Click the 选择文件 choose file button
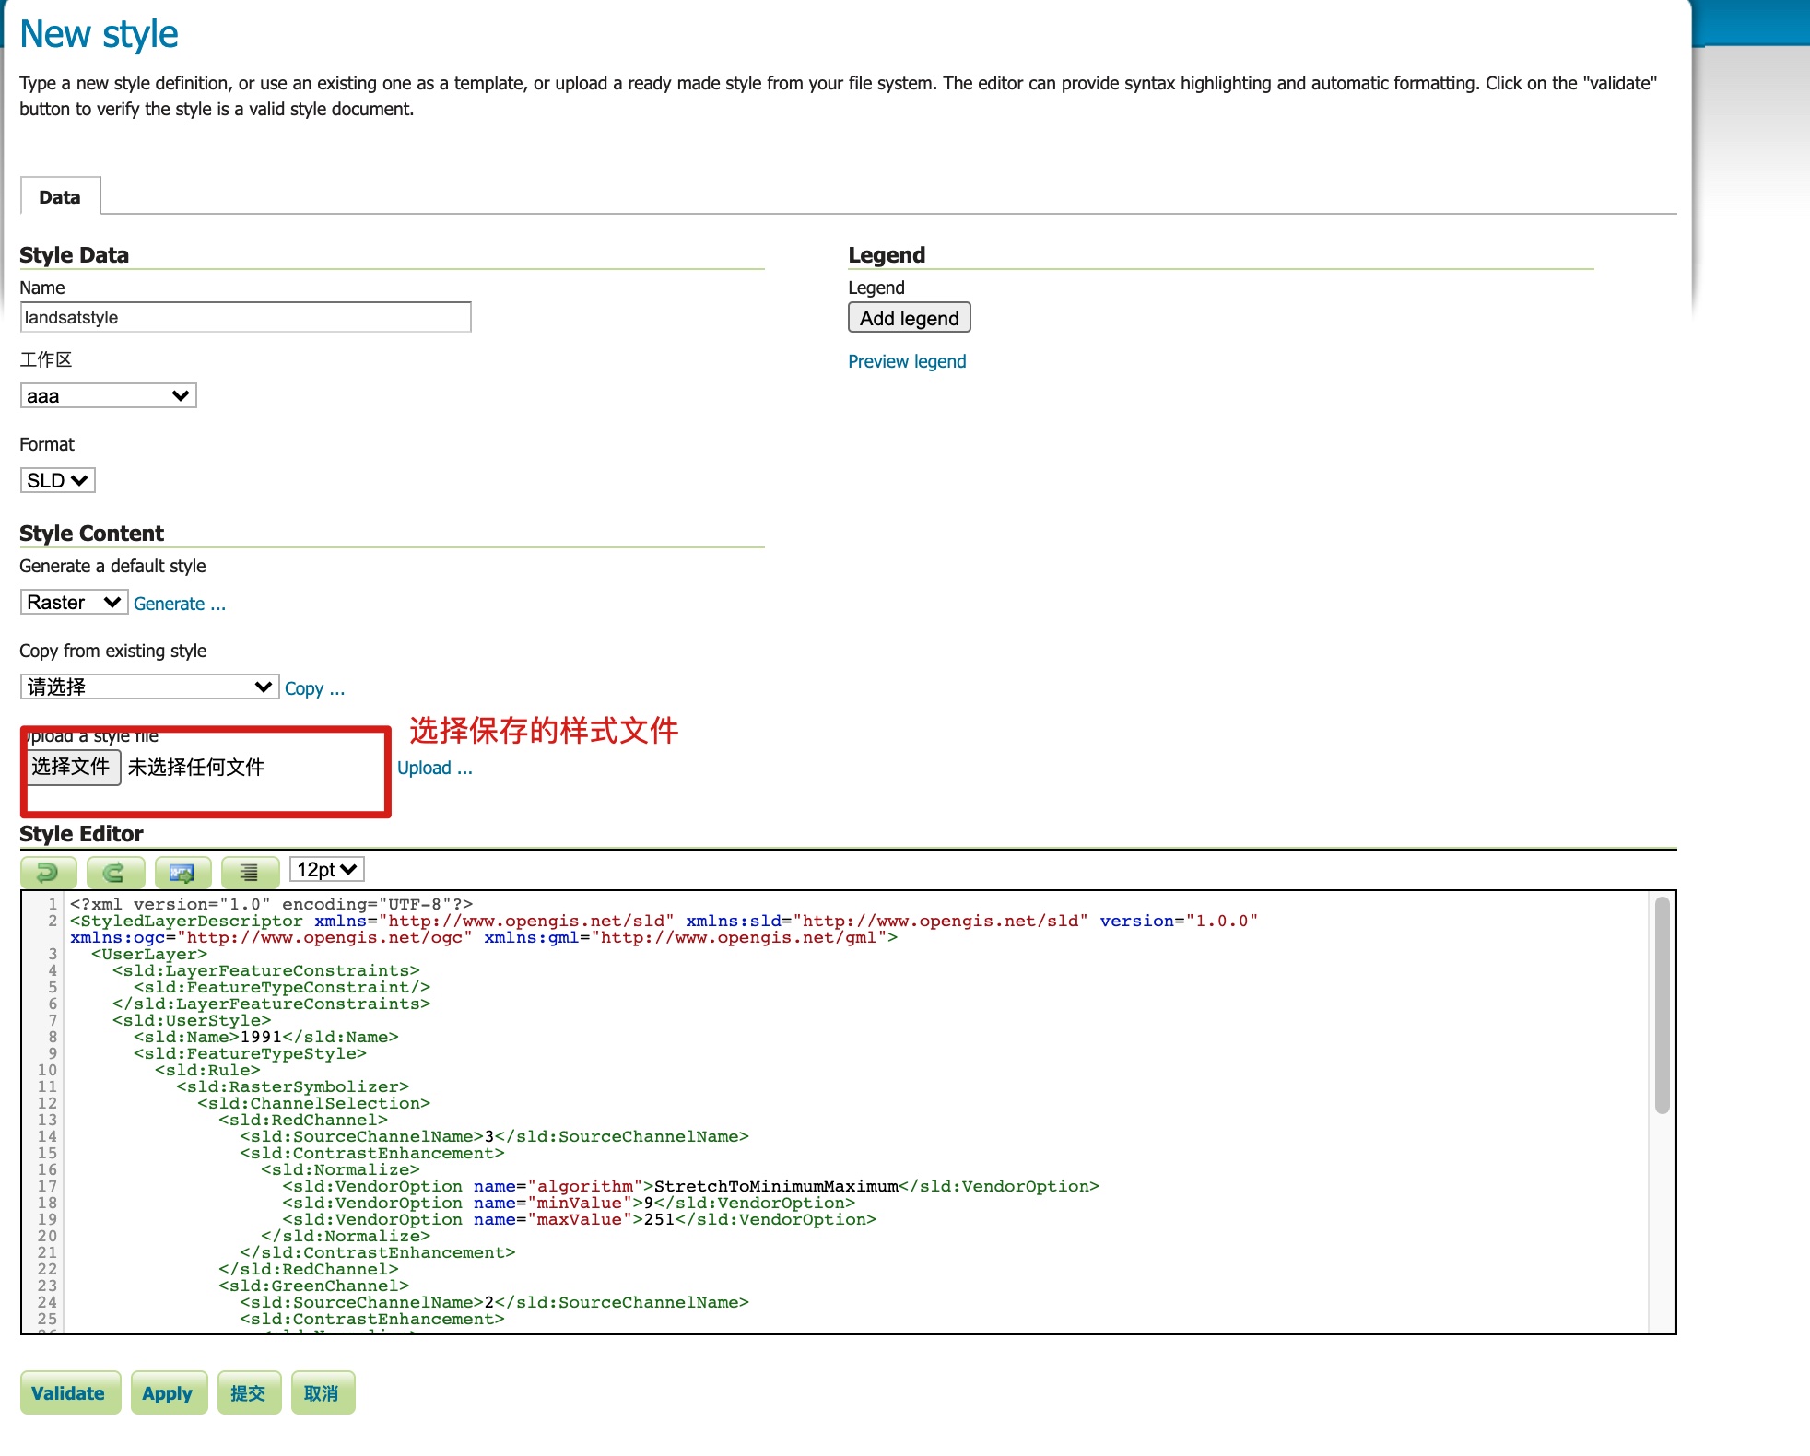1810x1456 pixels. tap(71, 767)
